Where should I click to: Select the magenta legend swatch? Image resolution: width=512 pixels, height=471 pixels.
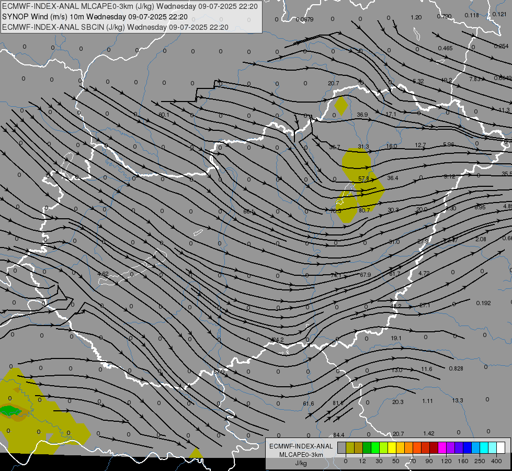442,448
